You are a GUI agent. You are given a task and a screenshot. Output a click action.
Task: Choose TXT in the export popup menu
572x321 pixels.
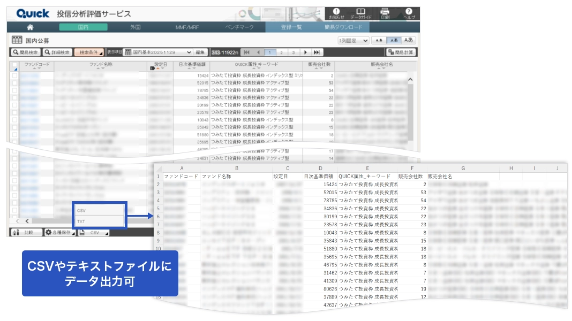[100, 221]
